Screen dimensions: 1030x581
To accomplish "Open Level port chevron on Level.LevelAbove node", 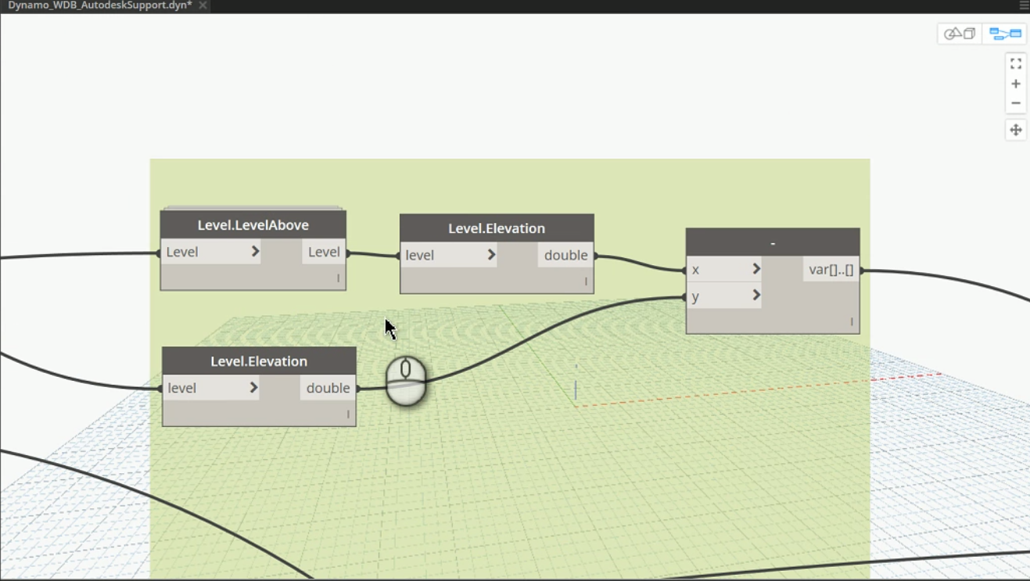I will [255, 252].
